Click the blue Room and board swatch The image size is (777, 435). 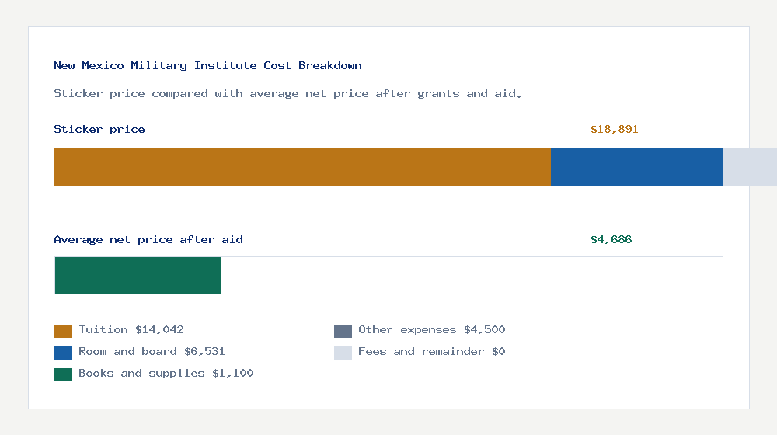[63, 353]
